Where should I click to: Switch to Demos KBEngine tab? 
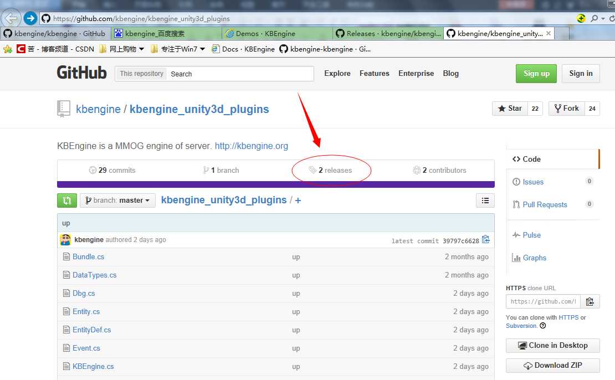[x=277, y=33]
